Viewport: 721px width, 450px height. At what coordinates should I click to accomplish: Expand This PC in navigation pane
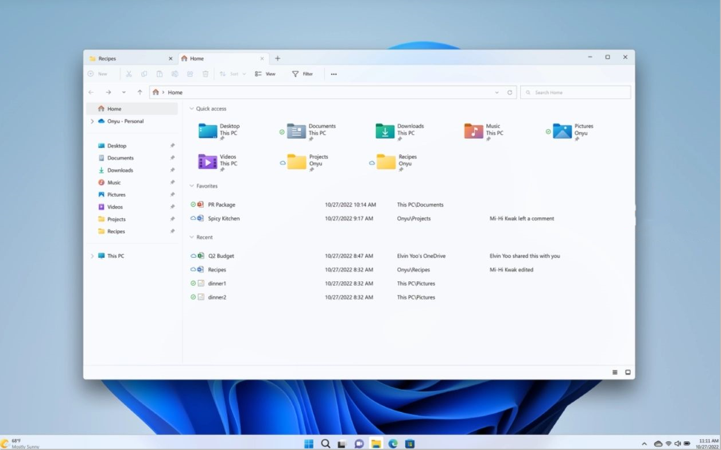pyautogui.click(x=92, y=256)
